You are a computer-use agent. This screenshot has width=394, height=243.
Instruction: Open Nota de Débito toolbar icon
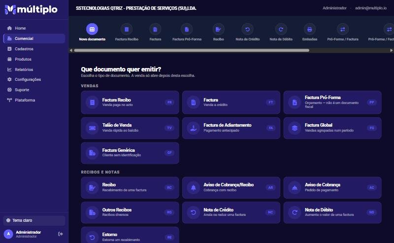point(281,30)
